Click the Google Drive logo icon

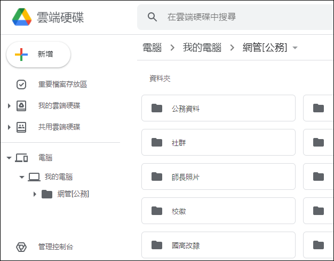click(22, 17)
